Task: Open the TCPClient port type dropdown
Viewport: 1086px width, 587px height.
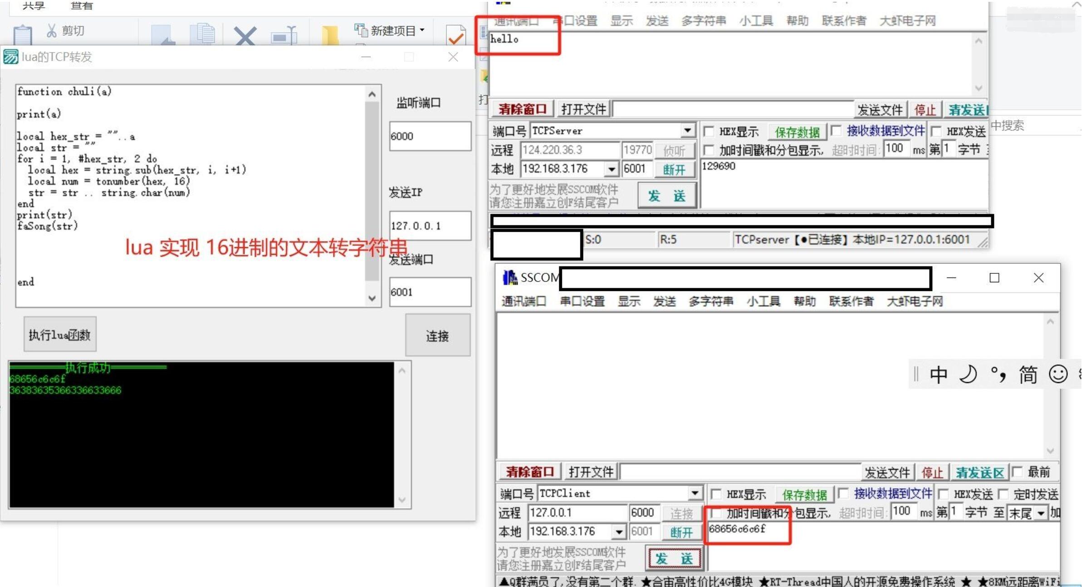Action: [695, 493]
